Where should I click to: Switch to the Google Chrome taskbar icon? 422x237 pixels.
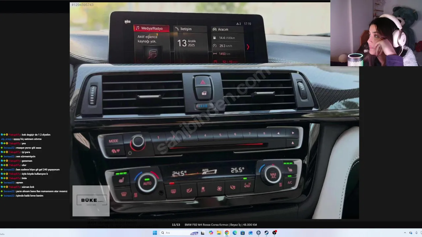click(227, 233)
